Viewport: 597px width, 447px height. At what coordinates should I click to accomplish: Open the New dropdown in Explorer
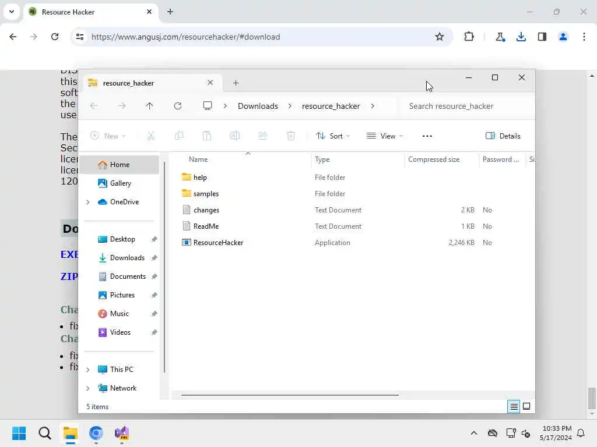(x=108, y=136)
